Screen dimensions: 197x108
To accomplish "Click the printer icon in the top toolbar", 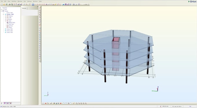I will (10, 4).
